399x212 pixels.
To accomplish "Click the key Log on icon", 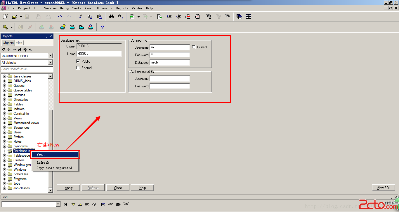I will tap(5, 27).
